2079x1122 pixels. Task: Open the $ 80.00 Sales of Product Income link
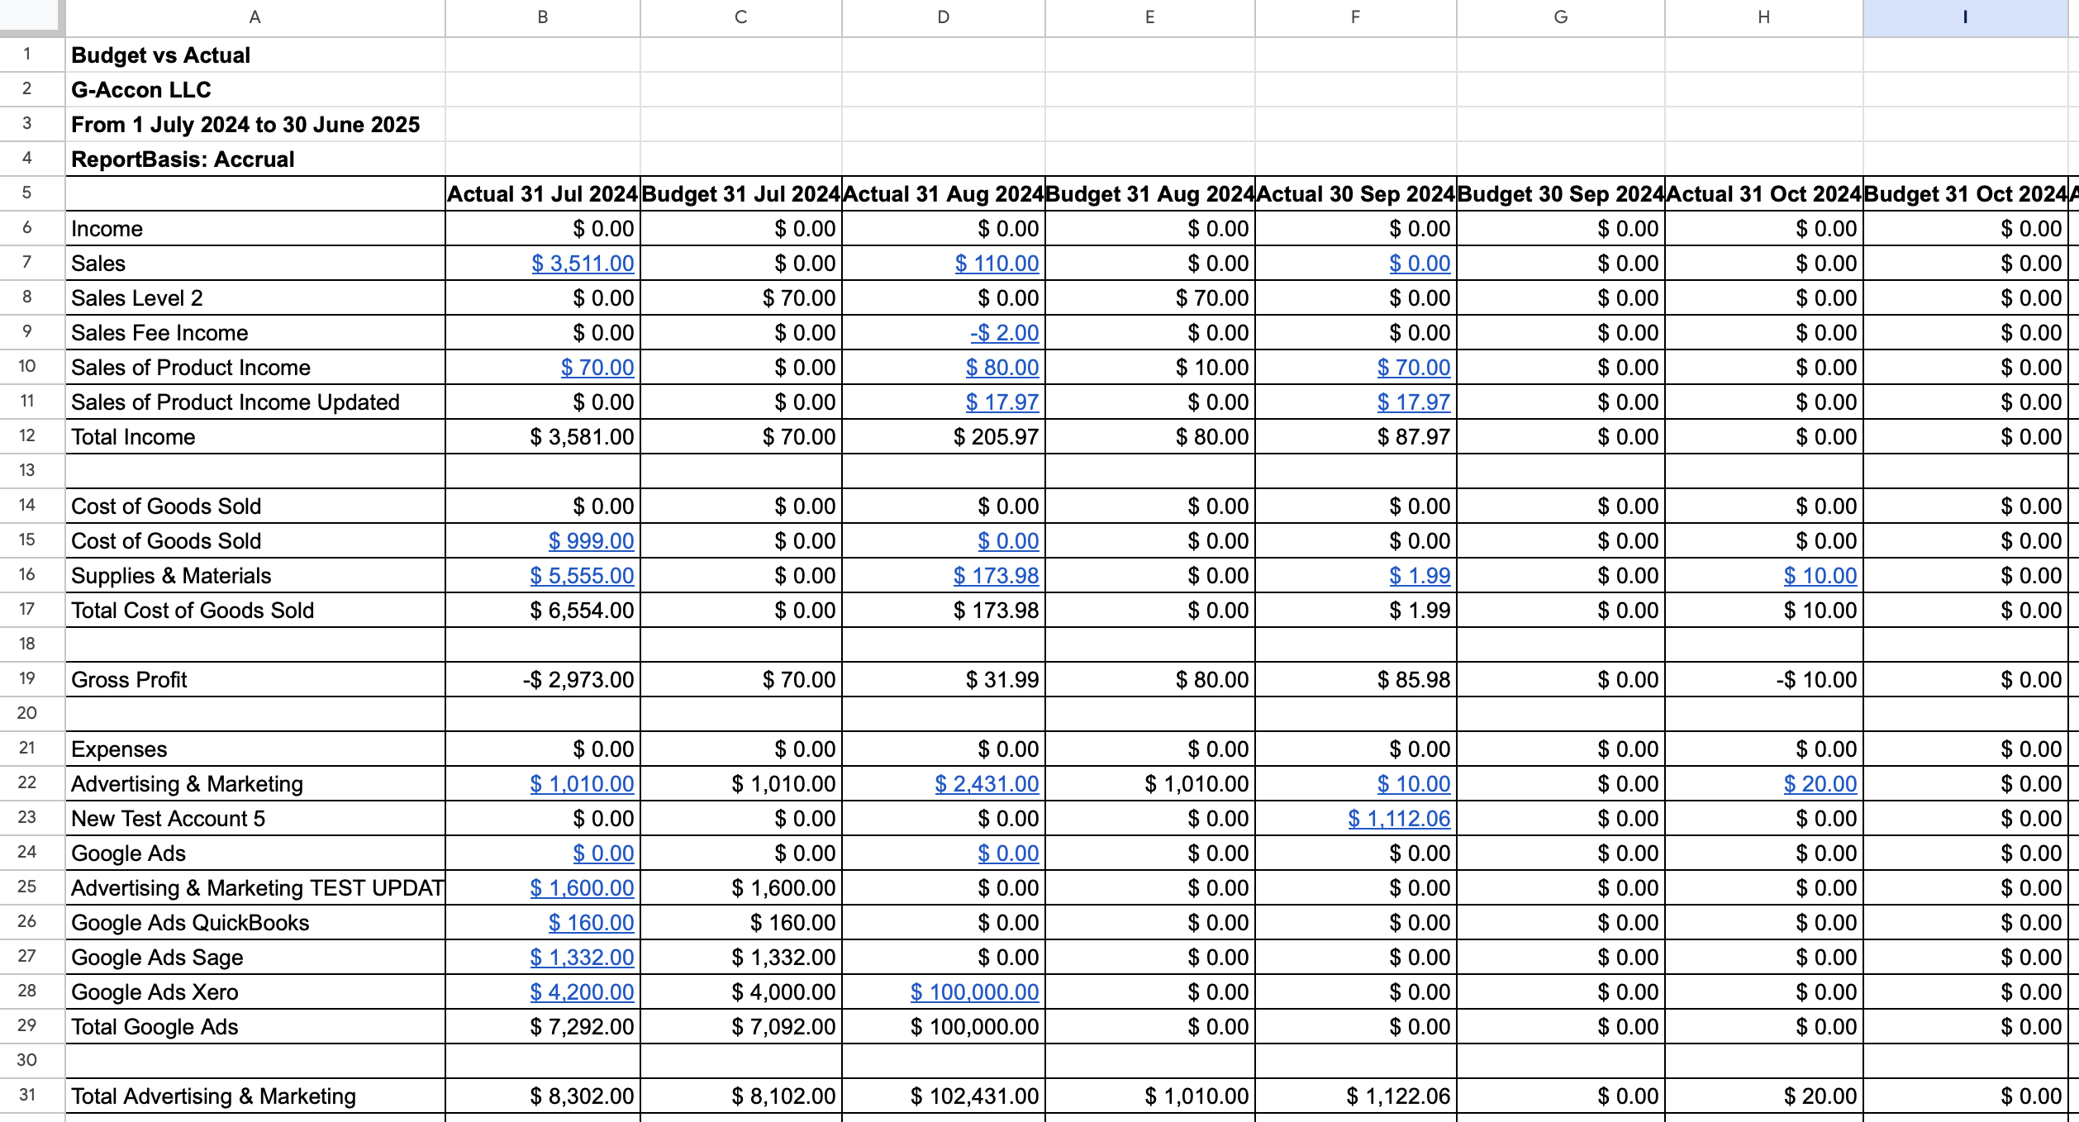tap(1002, 368)
